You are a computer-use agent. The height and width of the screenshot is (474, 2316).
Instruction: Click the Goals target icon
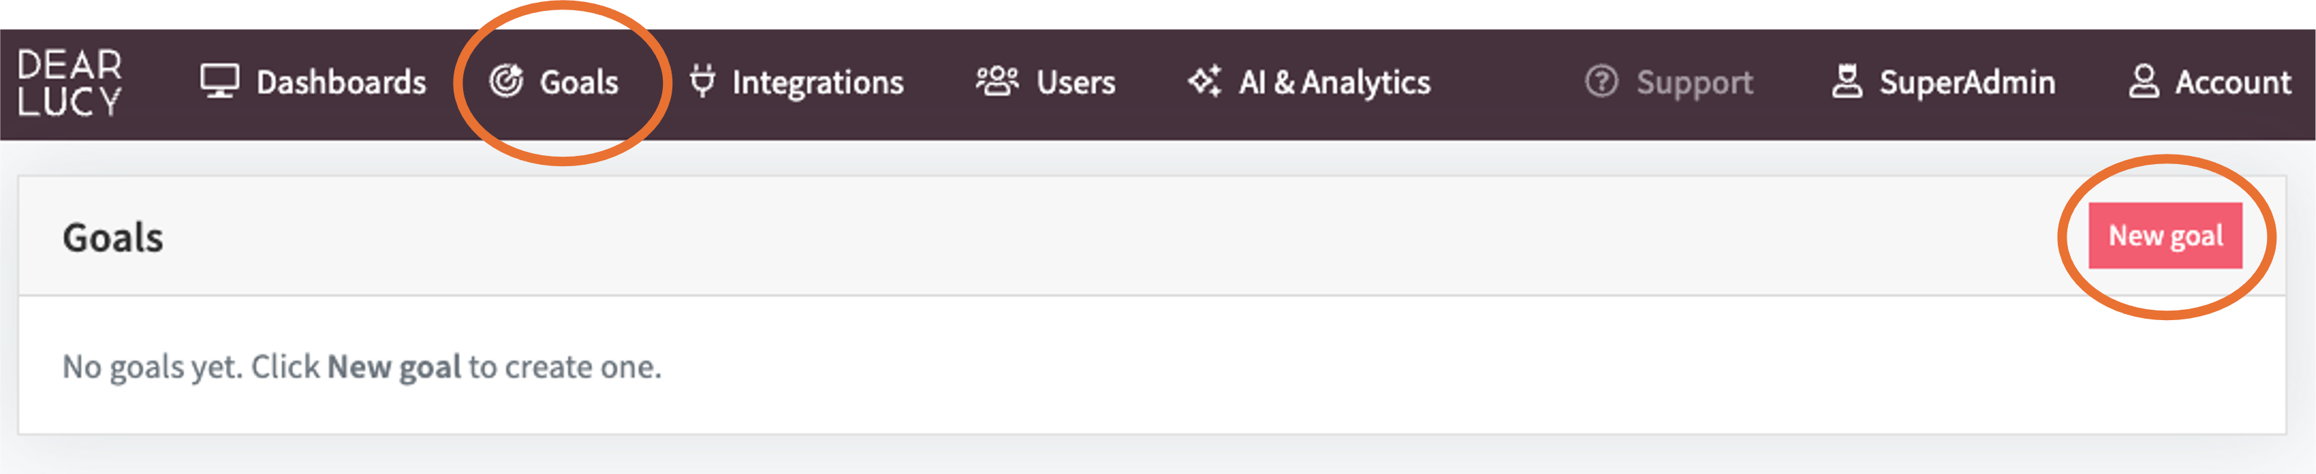point(506,81)
